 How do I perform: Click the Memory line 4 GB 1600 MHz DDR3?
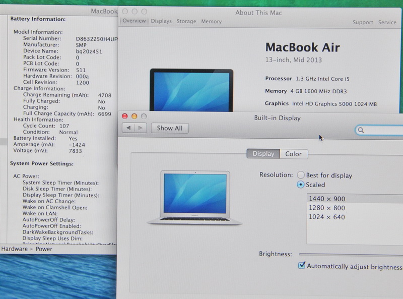pos(306,91)
